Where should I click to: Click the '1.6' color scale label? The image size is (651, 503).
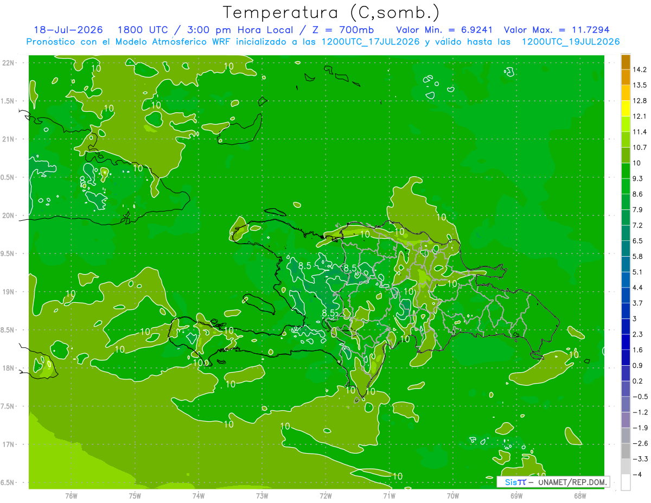coord(639,350)
